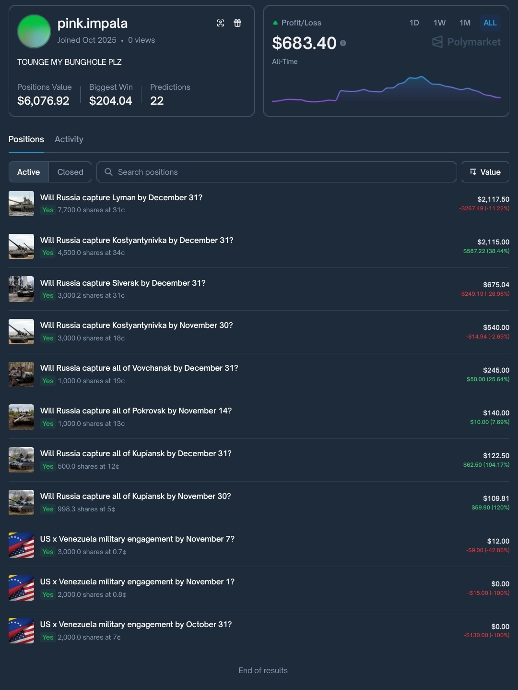This screenshot has height=690, width=518.
Task: Click the gift icon in the profile card
Action: [x=237, y=23]
